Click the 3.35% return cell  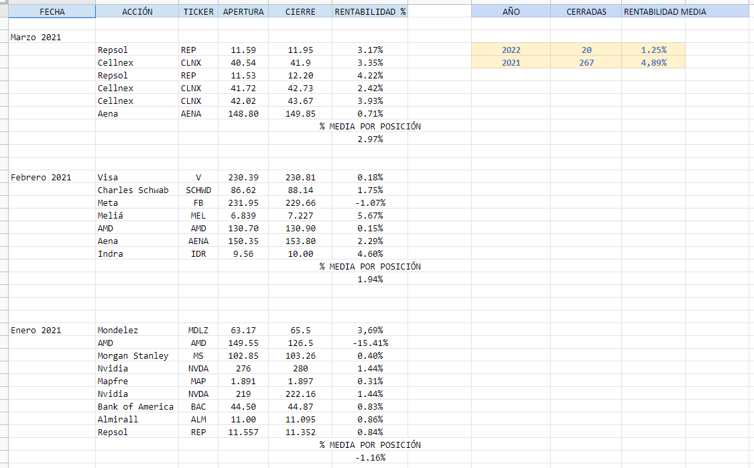tap(370, 62)
